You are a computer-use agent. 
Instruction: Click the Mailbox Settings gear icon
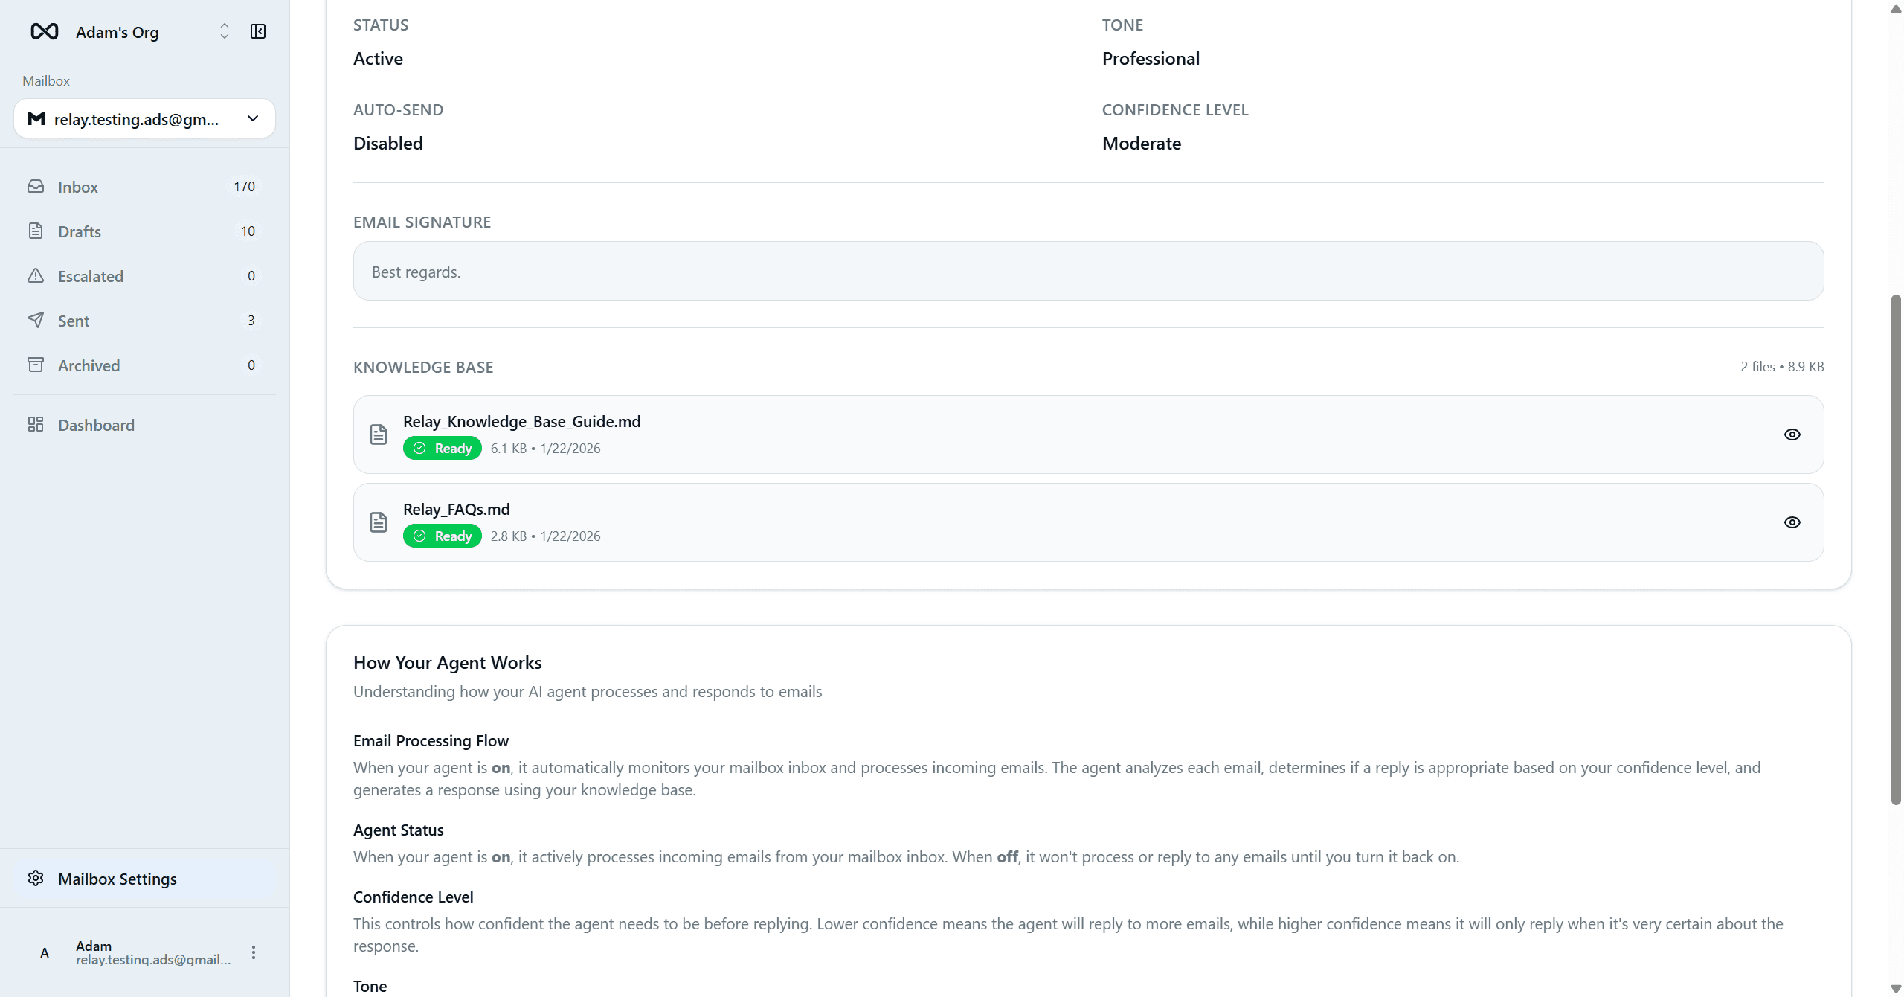click(x=35, y=879)
